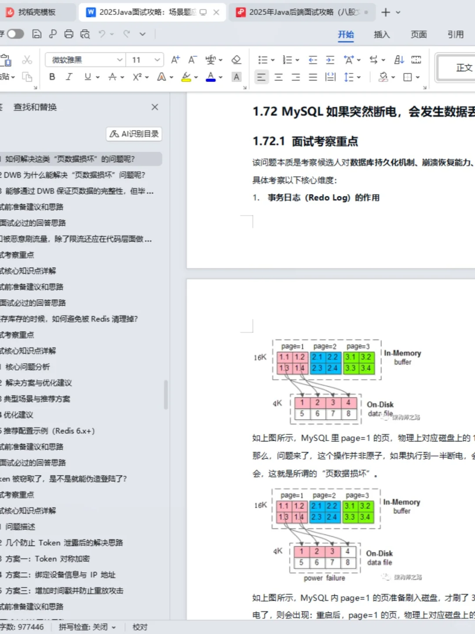This screenshot has height=634, width=475.
Task: Select outline item 典型场景与推荐方案
Action: tap(37, 399)
